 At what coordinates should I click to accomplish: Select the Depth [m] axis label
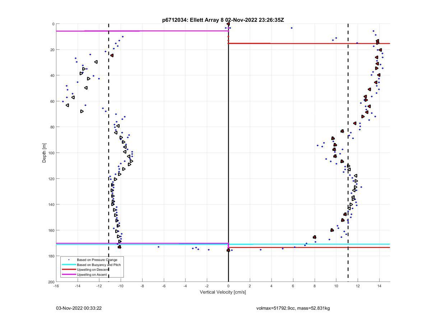45,153
